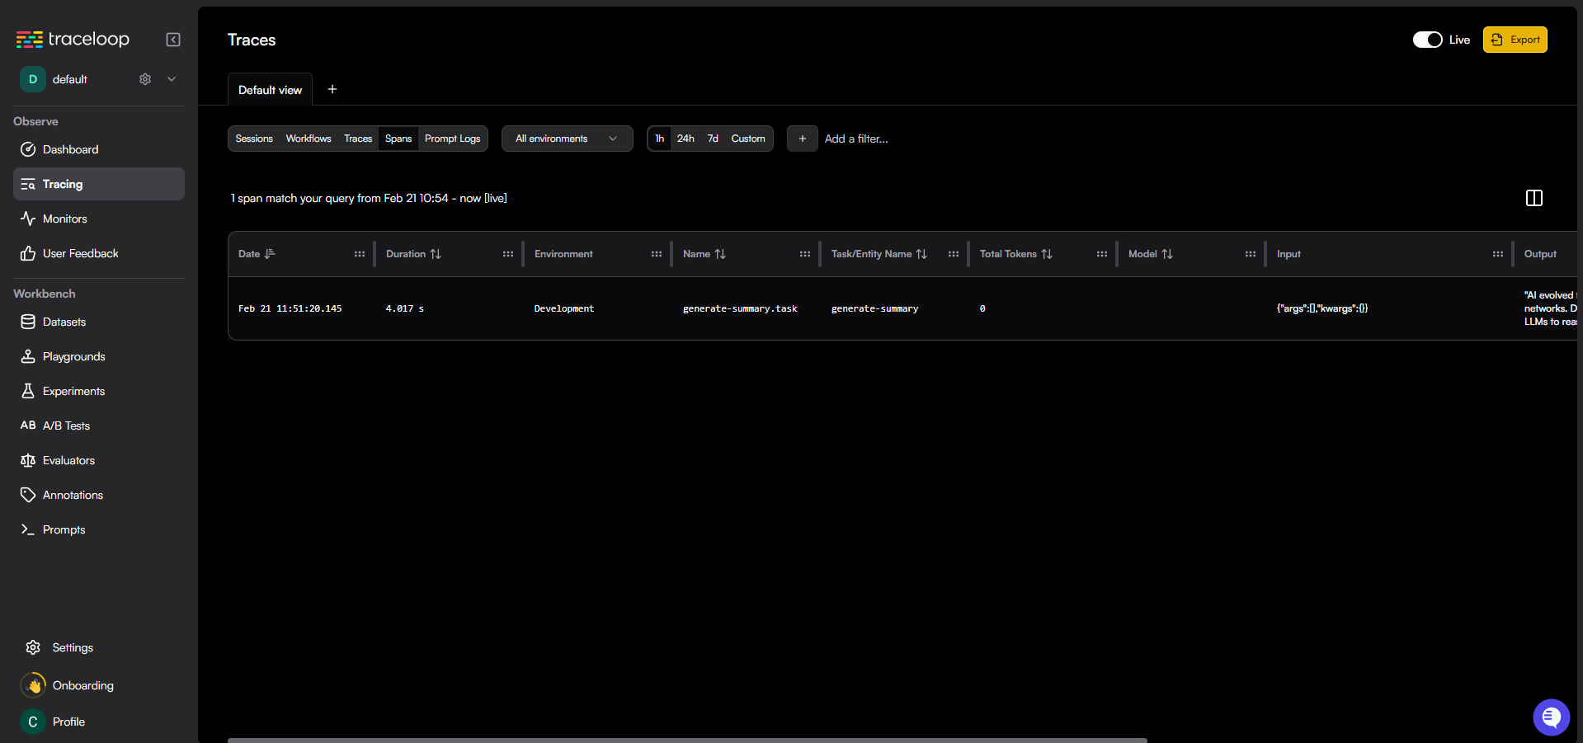Open Datasets in the Workbench section

tap(64, 322)
